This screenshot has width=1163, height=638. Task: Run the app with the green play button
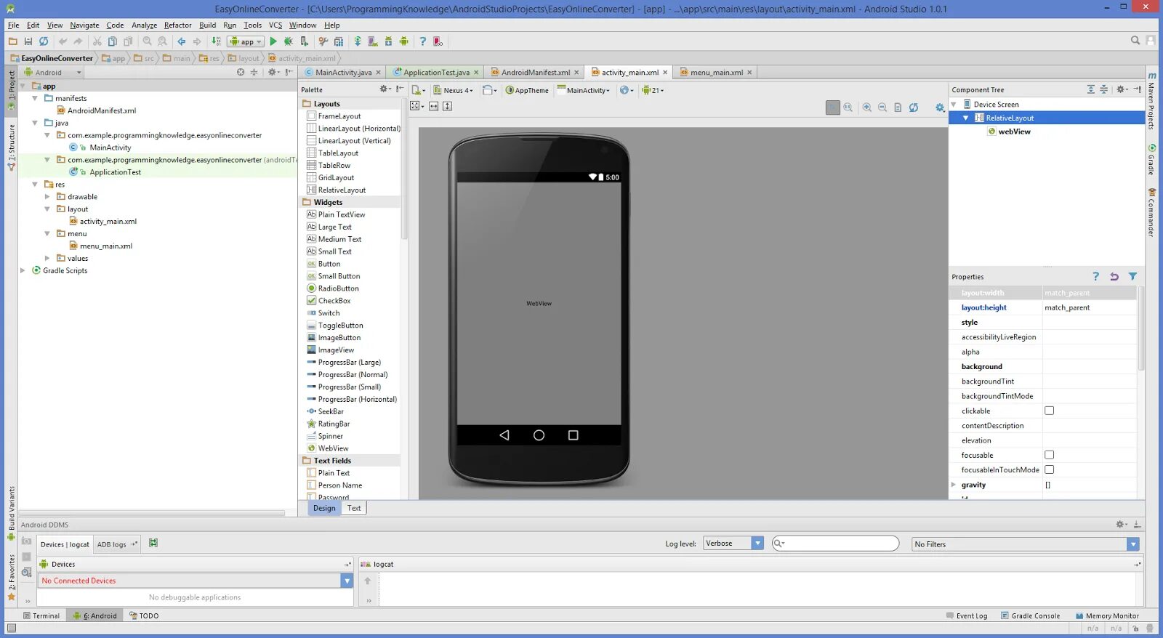[x=273, y=41]
